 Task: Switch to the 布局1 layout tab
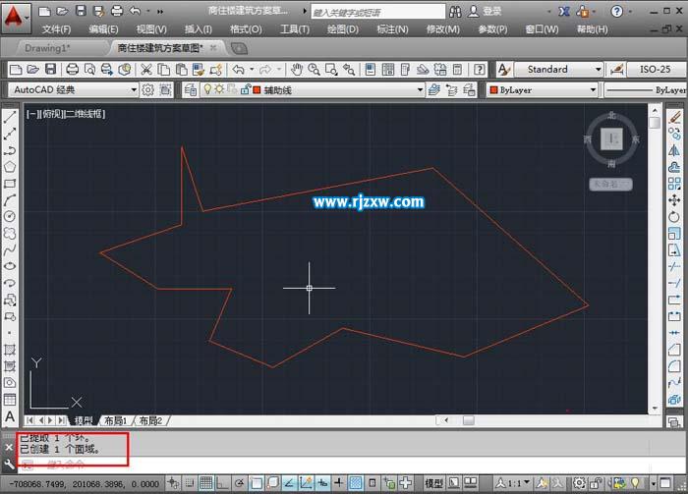pyautogui.click(x=115, y=420)
